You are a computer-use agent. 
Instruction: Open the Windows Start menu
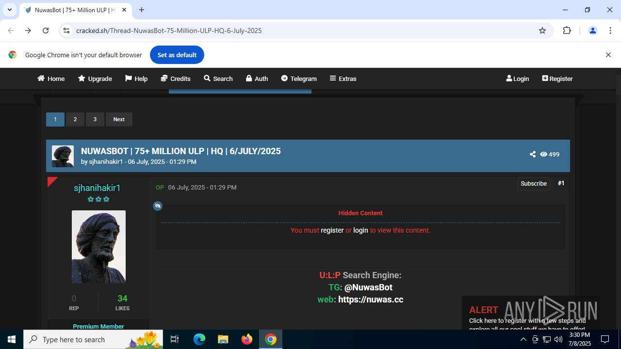point(12,339)
